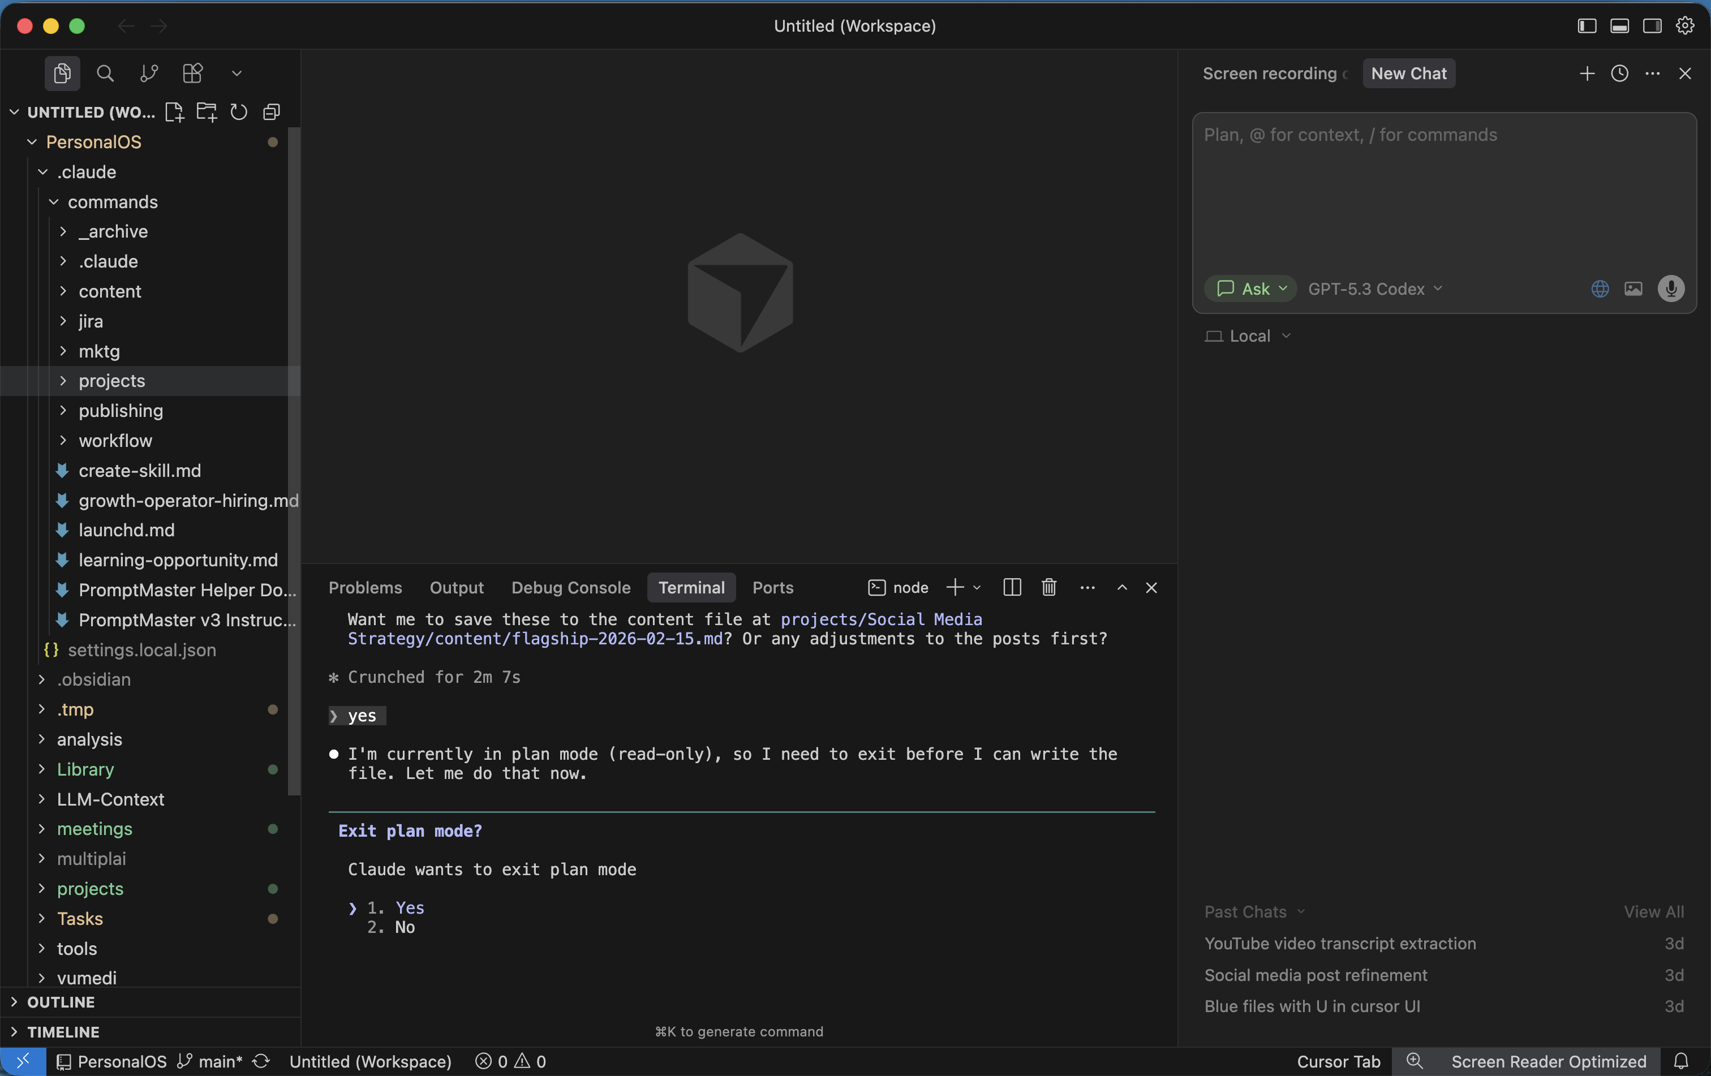Switch to the Debug Console tab
Image resolution: width=1711 pixels, height=1076 pixels.
coord(570,587)
